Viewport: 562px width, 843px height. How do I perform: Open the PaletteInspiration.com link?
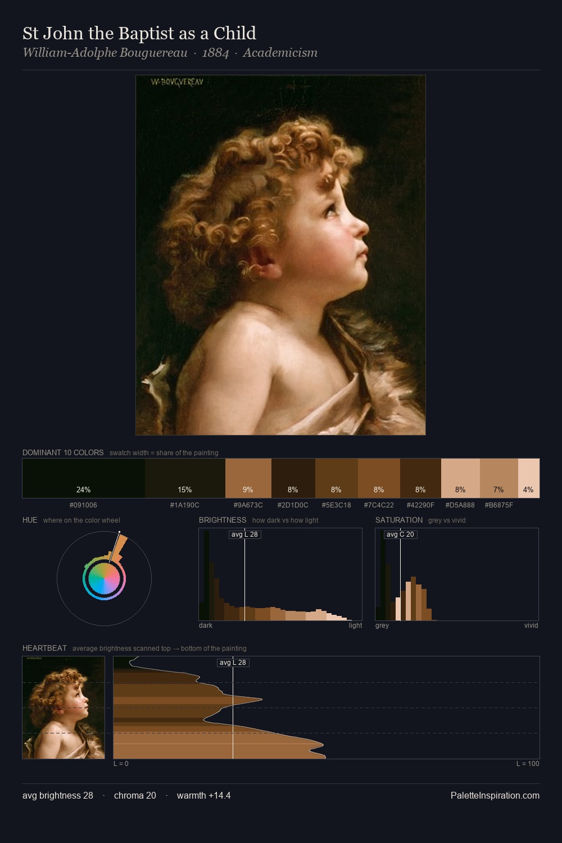pyautogui.click(x=495, y=796)
